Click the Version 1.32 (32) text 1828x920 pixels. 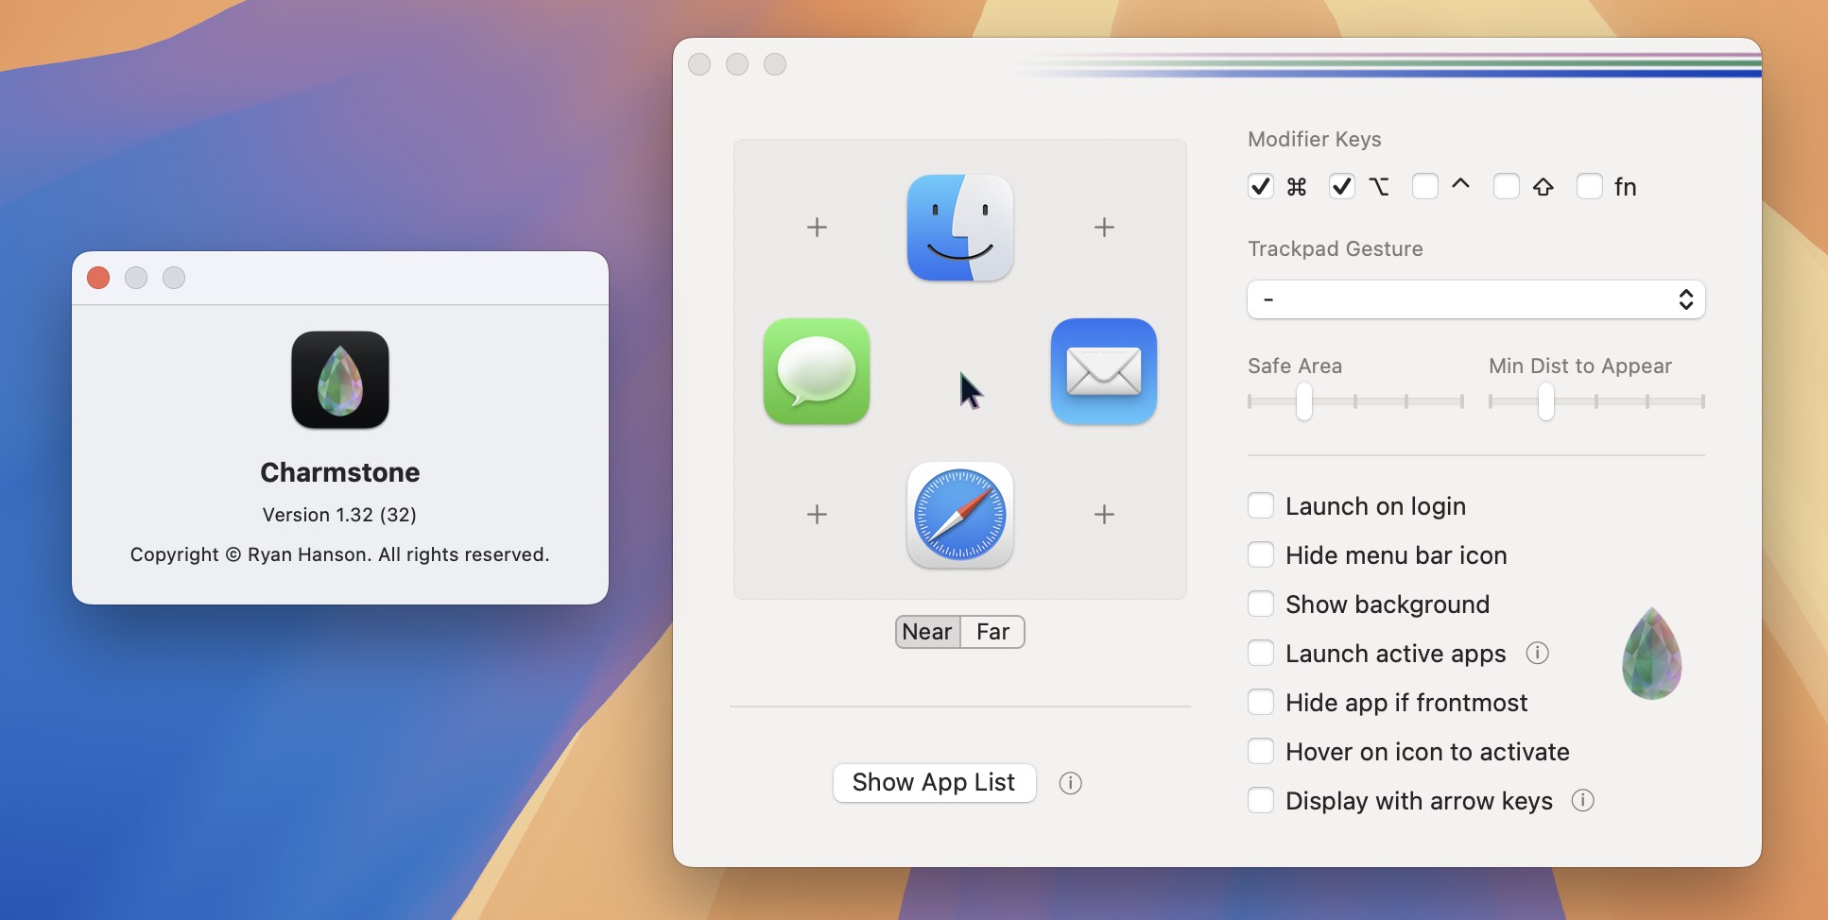(x=339, y=515)
